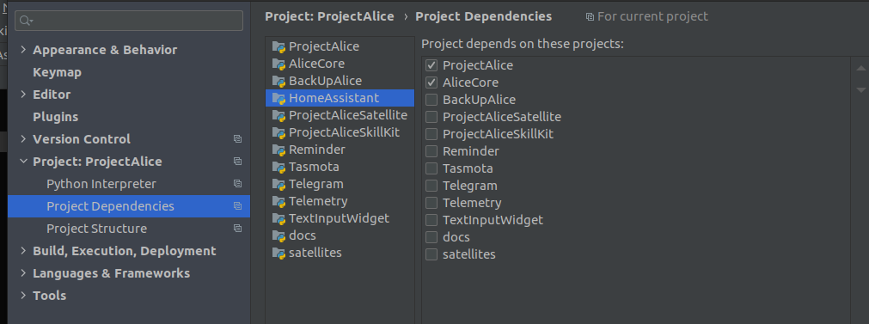869x324 pixels.
Task: Click the search magnifier icon in settings
Action: coord(26,21)
